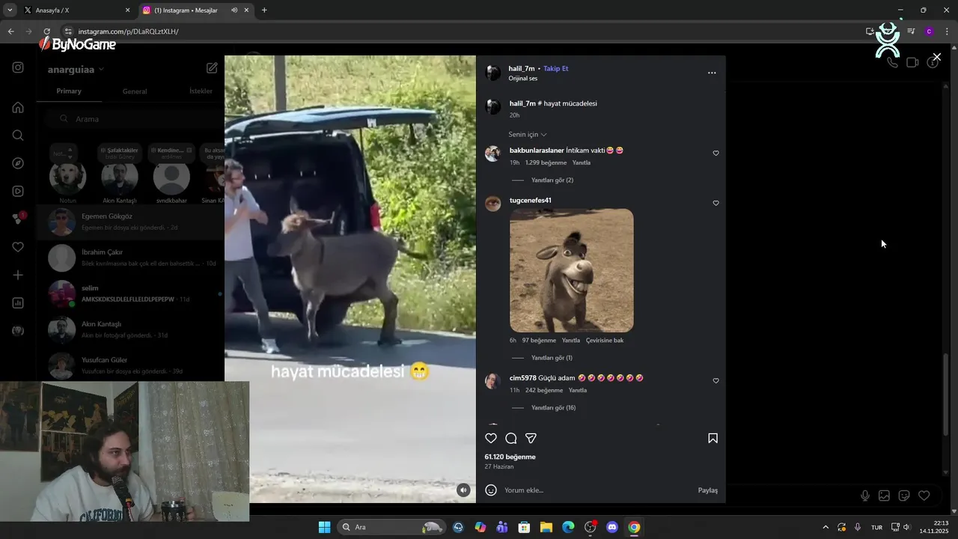Open Chrome profile avatar button
This screenshot has height=539, width=958.
pyautogui.click(x=929, y=31)
